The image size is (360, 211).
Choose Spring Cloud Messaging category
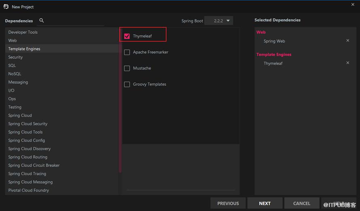pyautogui.click(x=62, y=182)
